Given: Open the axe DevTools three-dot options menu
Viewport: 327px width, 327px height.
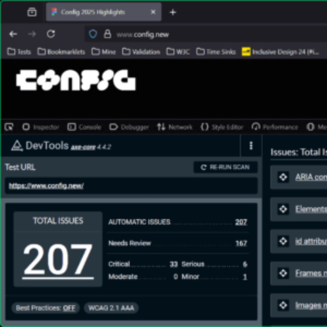Looking at the screenshot, I should [x=251, y=146].
